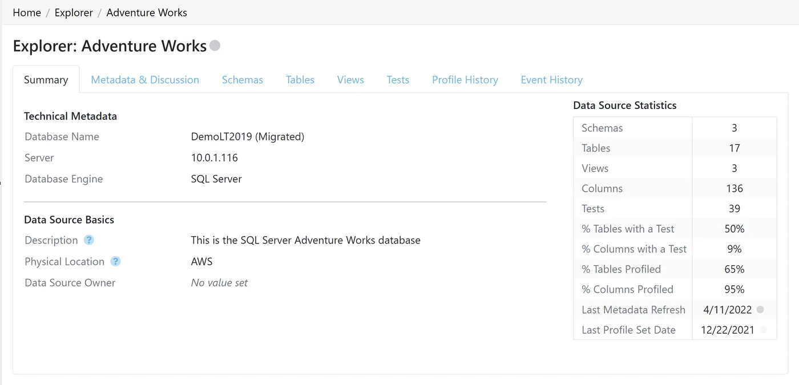Viewport: 799px width, 385px height.
Task: Switch to the Metadata & Discussion tab
Action: pos(145,80)
